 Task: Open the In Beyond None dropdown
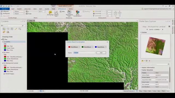click(19, 11)
